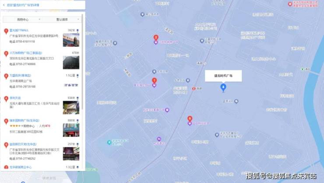Click navigation icon beside 880米 distance
The height and width of the screenshot is (183, 324).
(77, 121)
